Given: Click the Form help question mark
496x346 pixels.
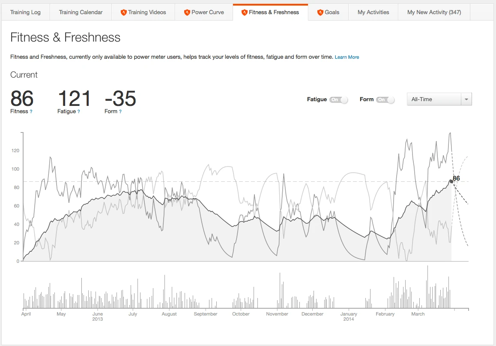Looking at the screenshot, I should point(120,111).
